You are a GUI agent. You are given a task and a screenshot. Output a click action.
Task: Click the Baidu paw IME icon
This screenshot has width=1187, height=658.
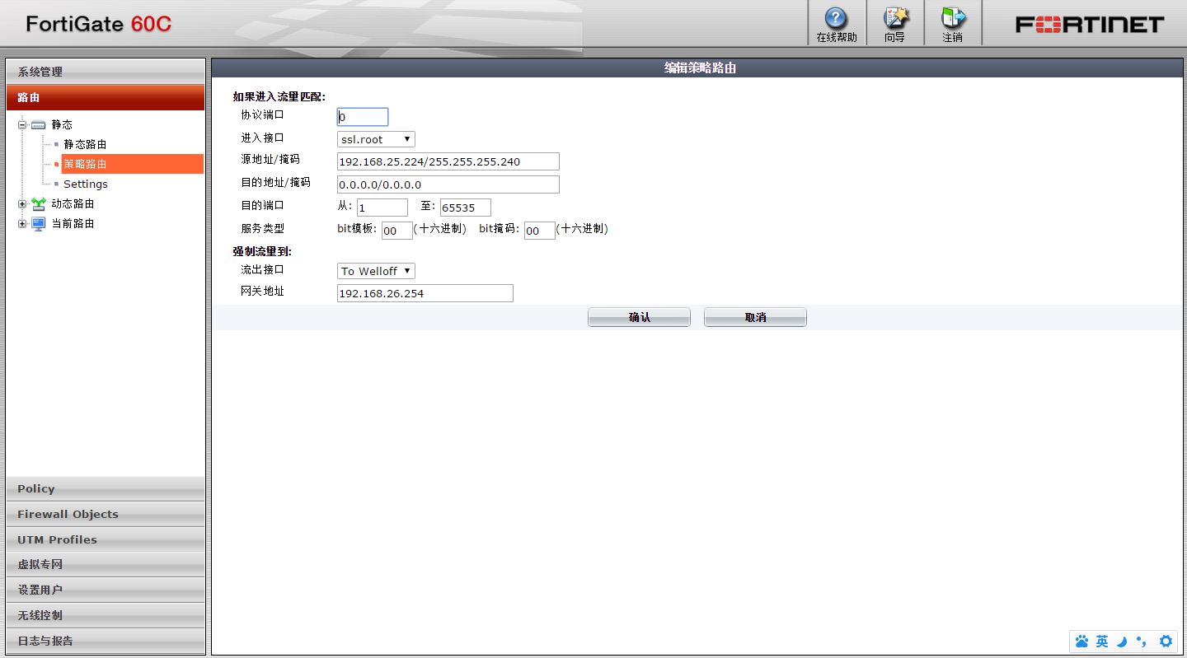pos(1082,642)
